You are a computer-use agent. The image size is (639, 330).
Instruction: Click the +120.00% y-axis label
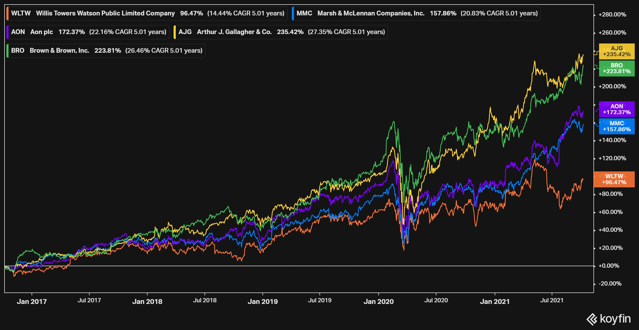tap(612, 158)
